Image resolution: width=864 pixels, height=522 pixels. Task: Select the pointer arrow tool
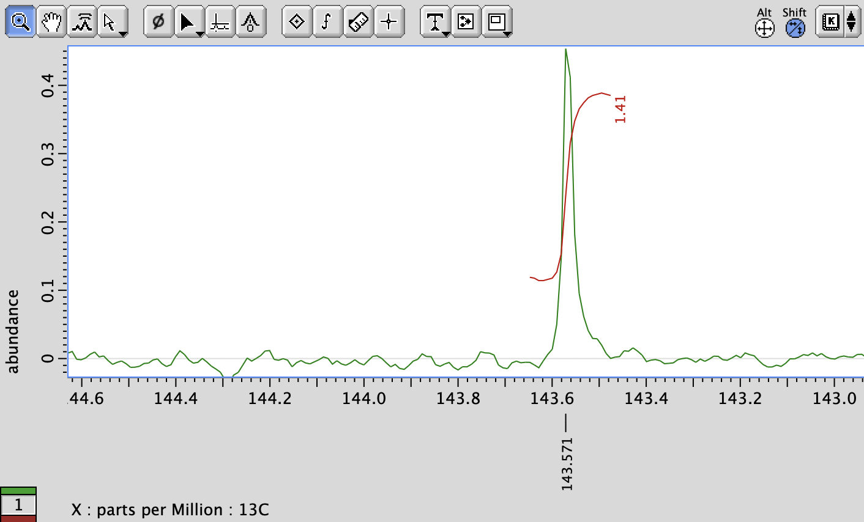pyautogui.click(x=109, y=22)
